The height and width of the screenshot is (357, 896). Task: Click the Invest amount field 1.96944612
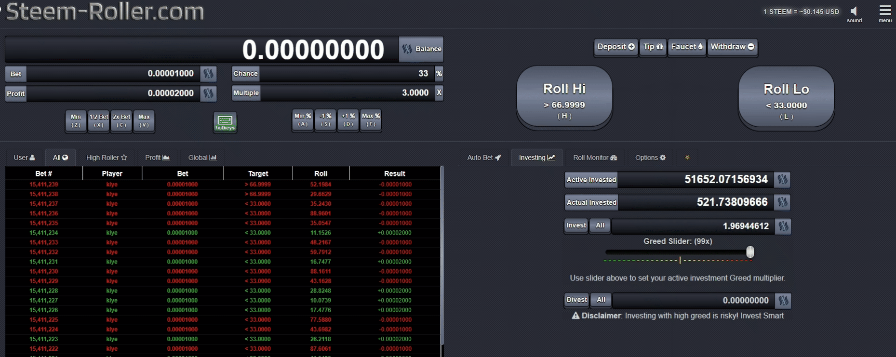click(x=693, y=226)
